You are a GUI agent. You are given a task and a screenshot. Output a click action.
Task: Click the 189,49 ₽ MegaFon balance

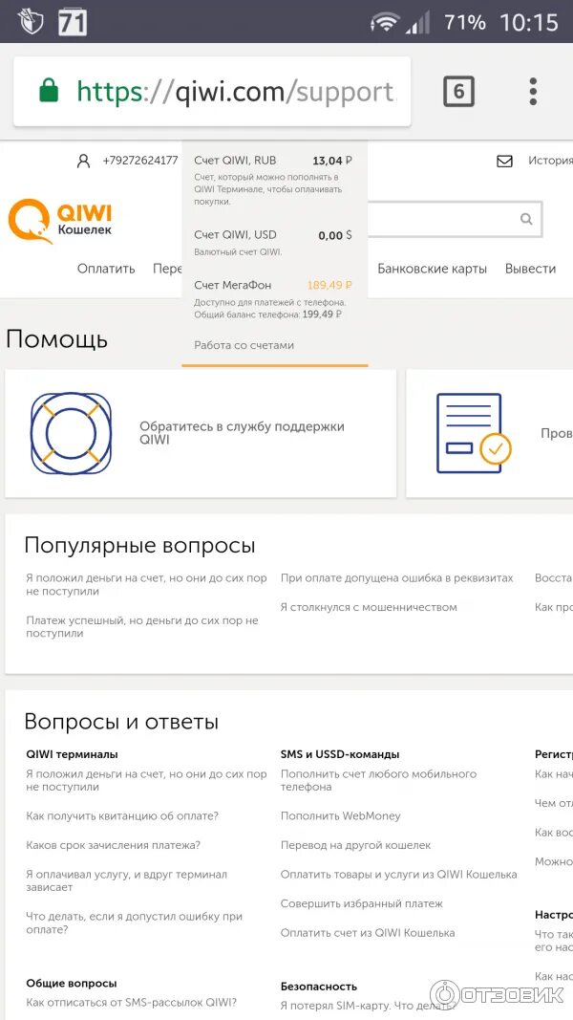[x=329, y=285]
